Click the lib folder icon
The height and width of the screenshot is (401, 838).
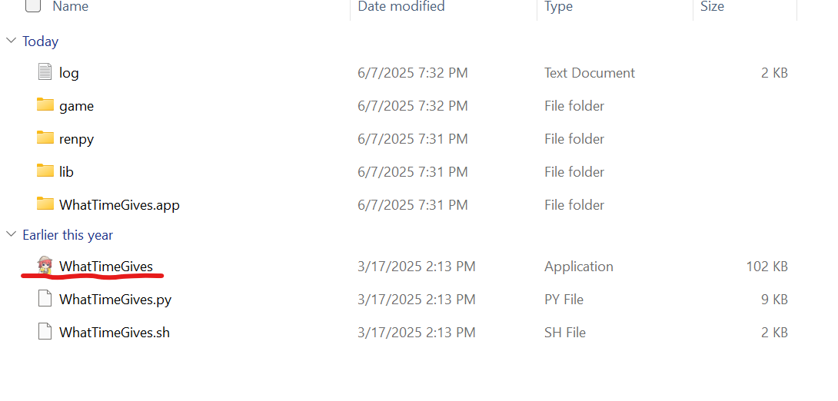(x=45, y=171)
